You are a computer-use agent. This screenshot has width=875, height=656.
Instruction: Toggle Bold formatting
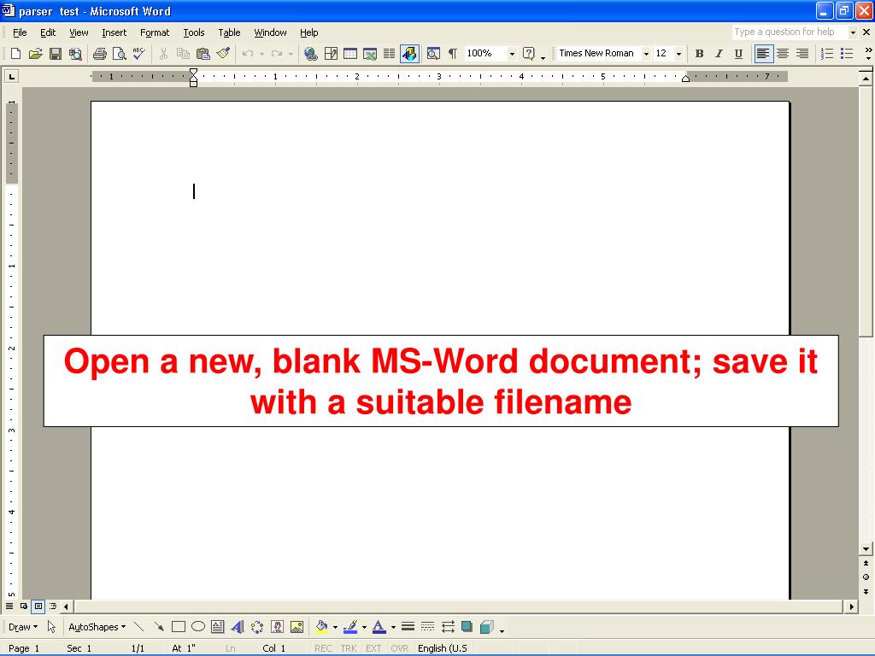699,54
